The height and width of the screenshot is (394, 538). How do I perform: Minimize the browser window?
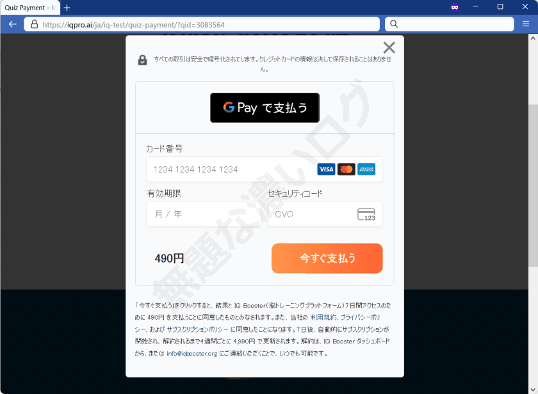[x=475, y=7]
